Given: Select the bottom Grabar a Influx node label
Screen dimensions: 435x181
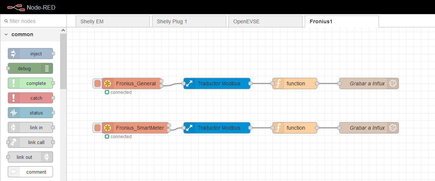Looking at the screenshot, I should click(x=367, y=128).
